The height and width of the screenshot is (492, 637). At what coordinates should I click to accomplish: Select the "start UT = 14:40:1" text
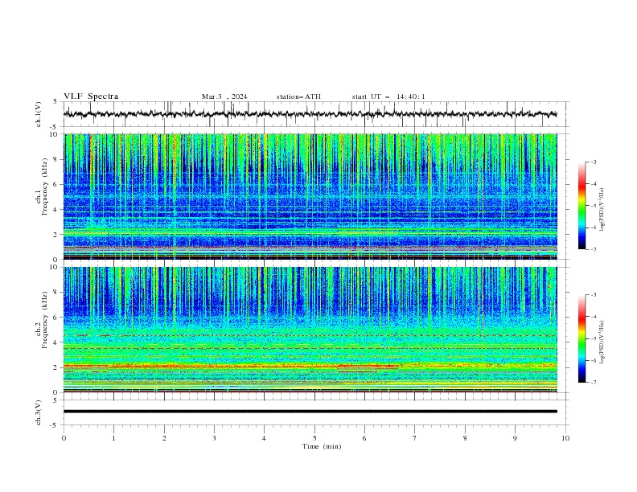pos(388,96)
